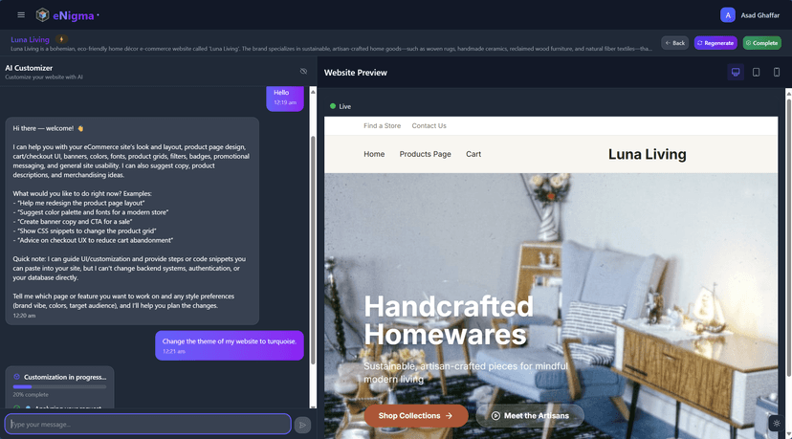Toggle light/dark theme sun icon
The width and height of the screenshot is (792, 439).
776,423
